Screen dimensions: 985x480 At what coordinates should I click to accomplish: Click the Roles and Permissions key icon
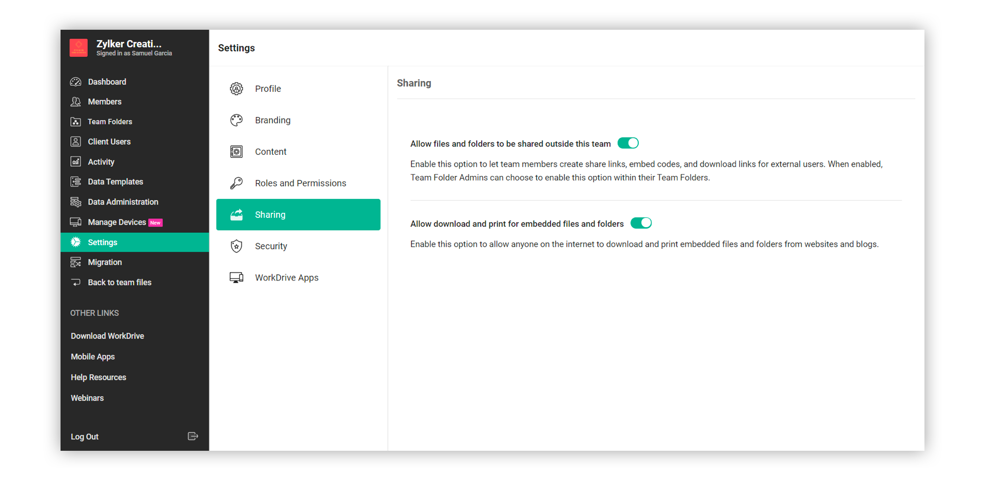click(x=237, y=183)
